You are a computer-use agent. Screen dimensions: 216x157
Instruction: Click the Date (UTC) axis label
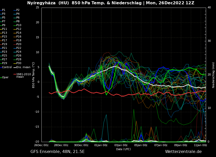124,149
